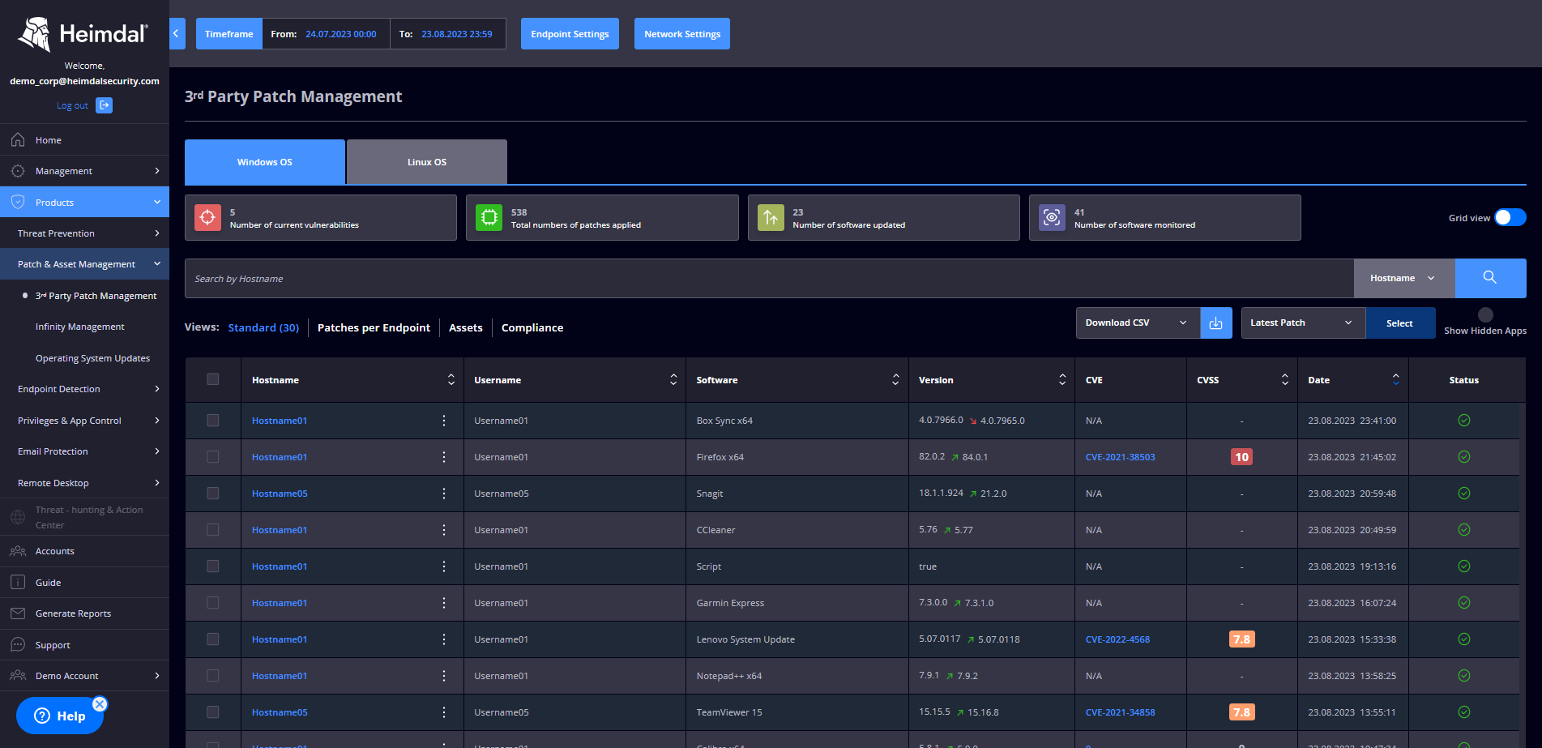
Task: Click the Accounts people icon
Action: 18,551
